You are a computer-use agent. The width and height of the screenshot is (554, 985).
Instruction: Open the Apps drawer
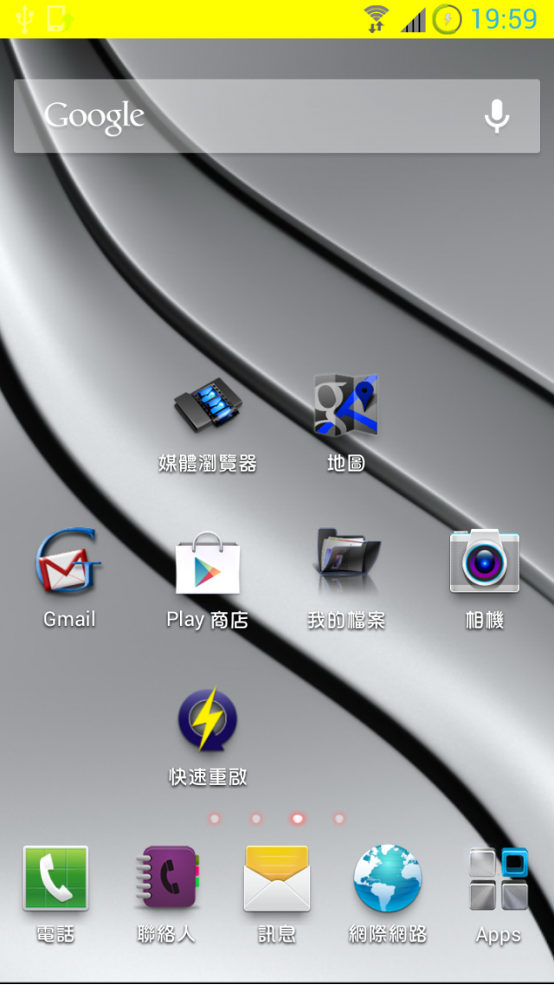(499, 879)
